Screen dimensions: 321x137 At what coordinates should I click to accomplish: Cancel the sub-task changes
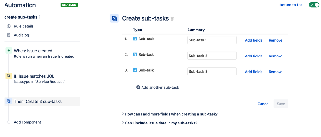click(263, 104)
